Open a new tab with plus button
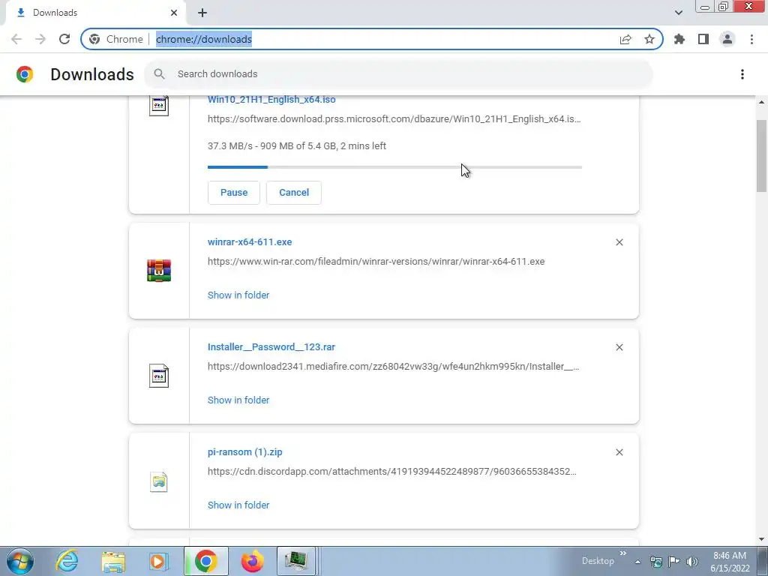Image resolution: width=768 pixels, height=576 pixels. [202, 13]
